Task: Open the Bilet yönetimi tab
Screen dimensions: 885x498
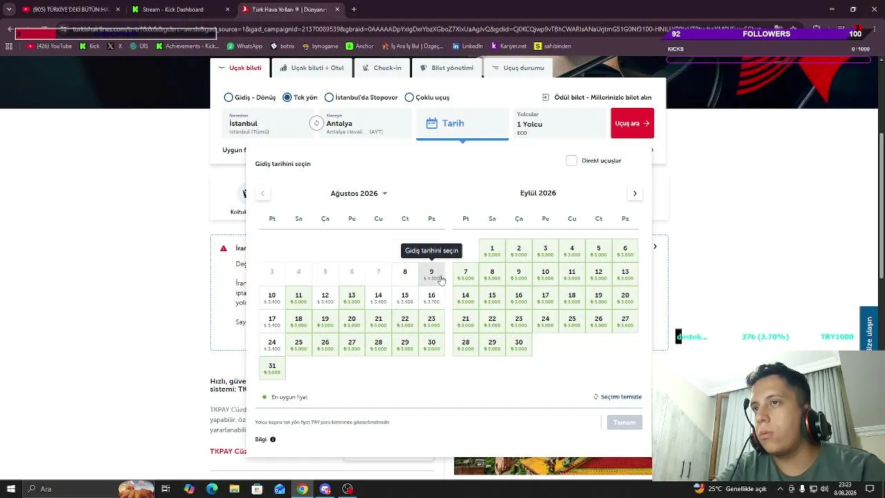Action: (x=447, y=68)
